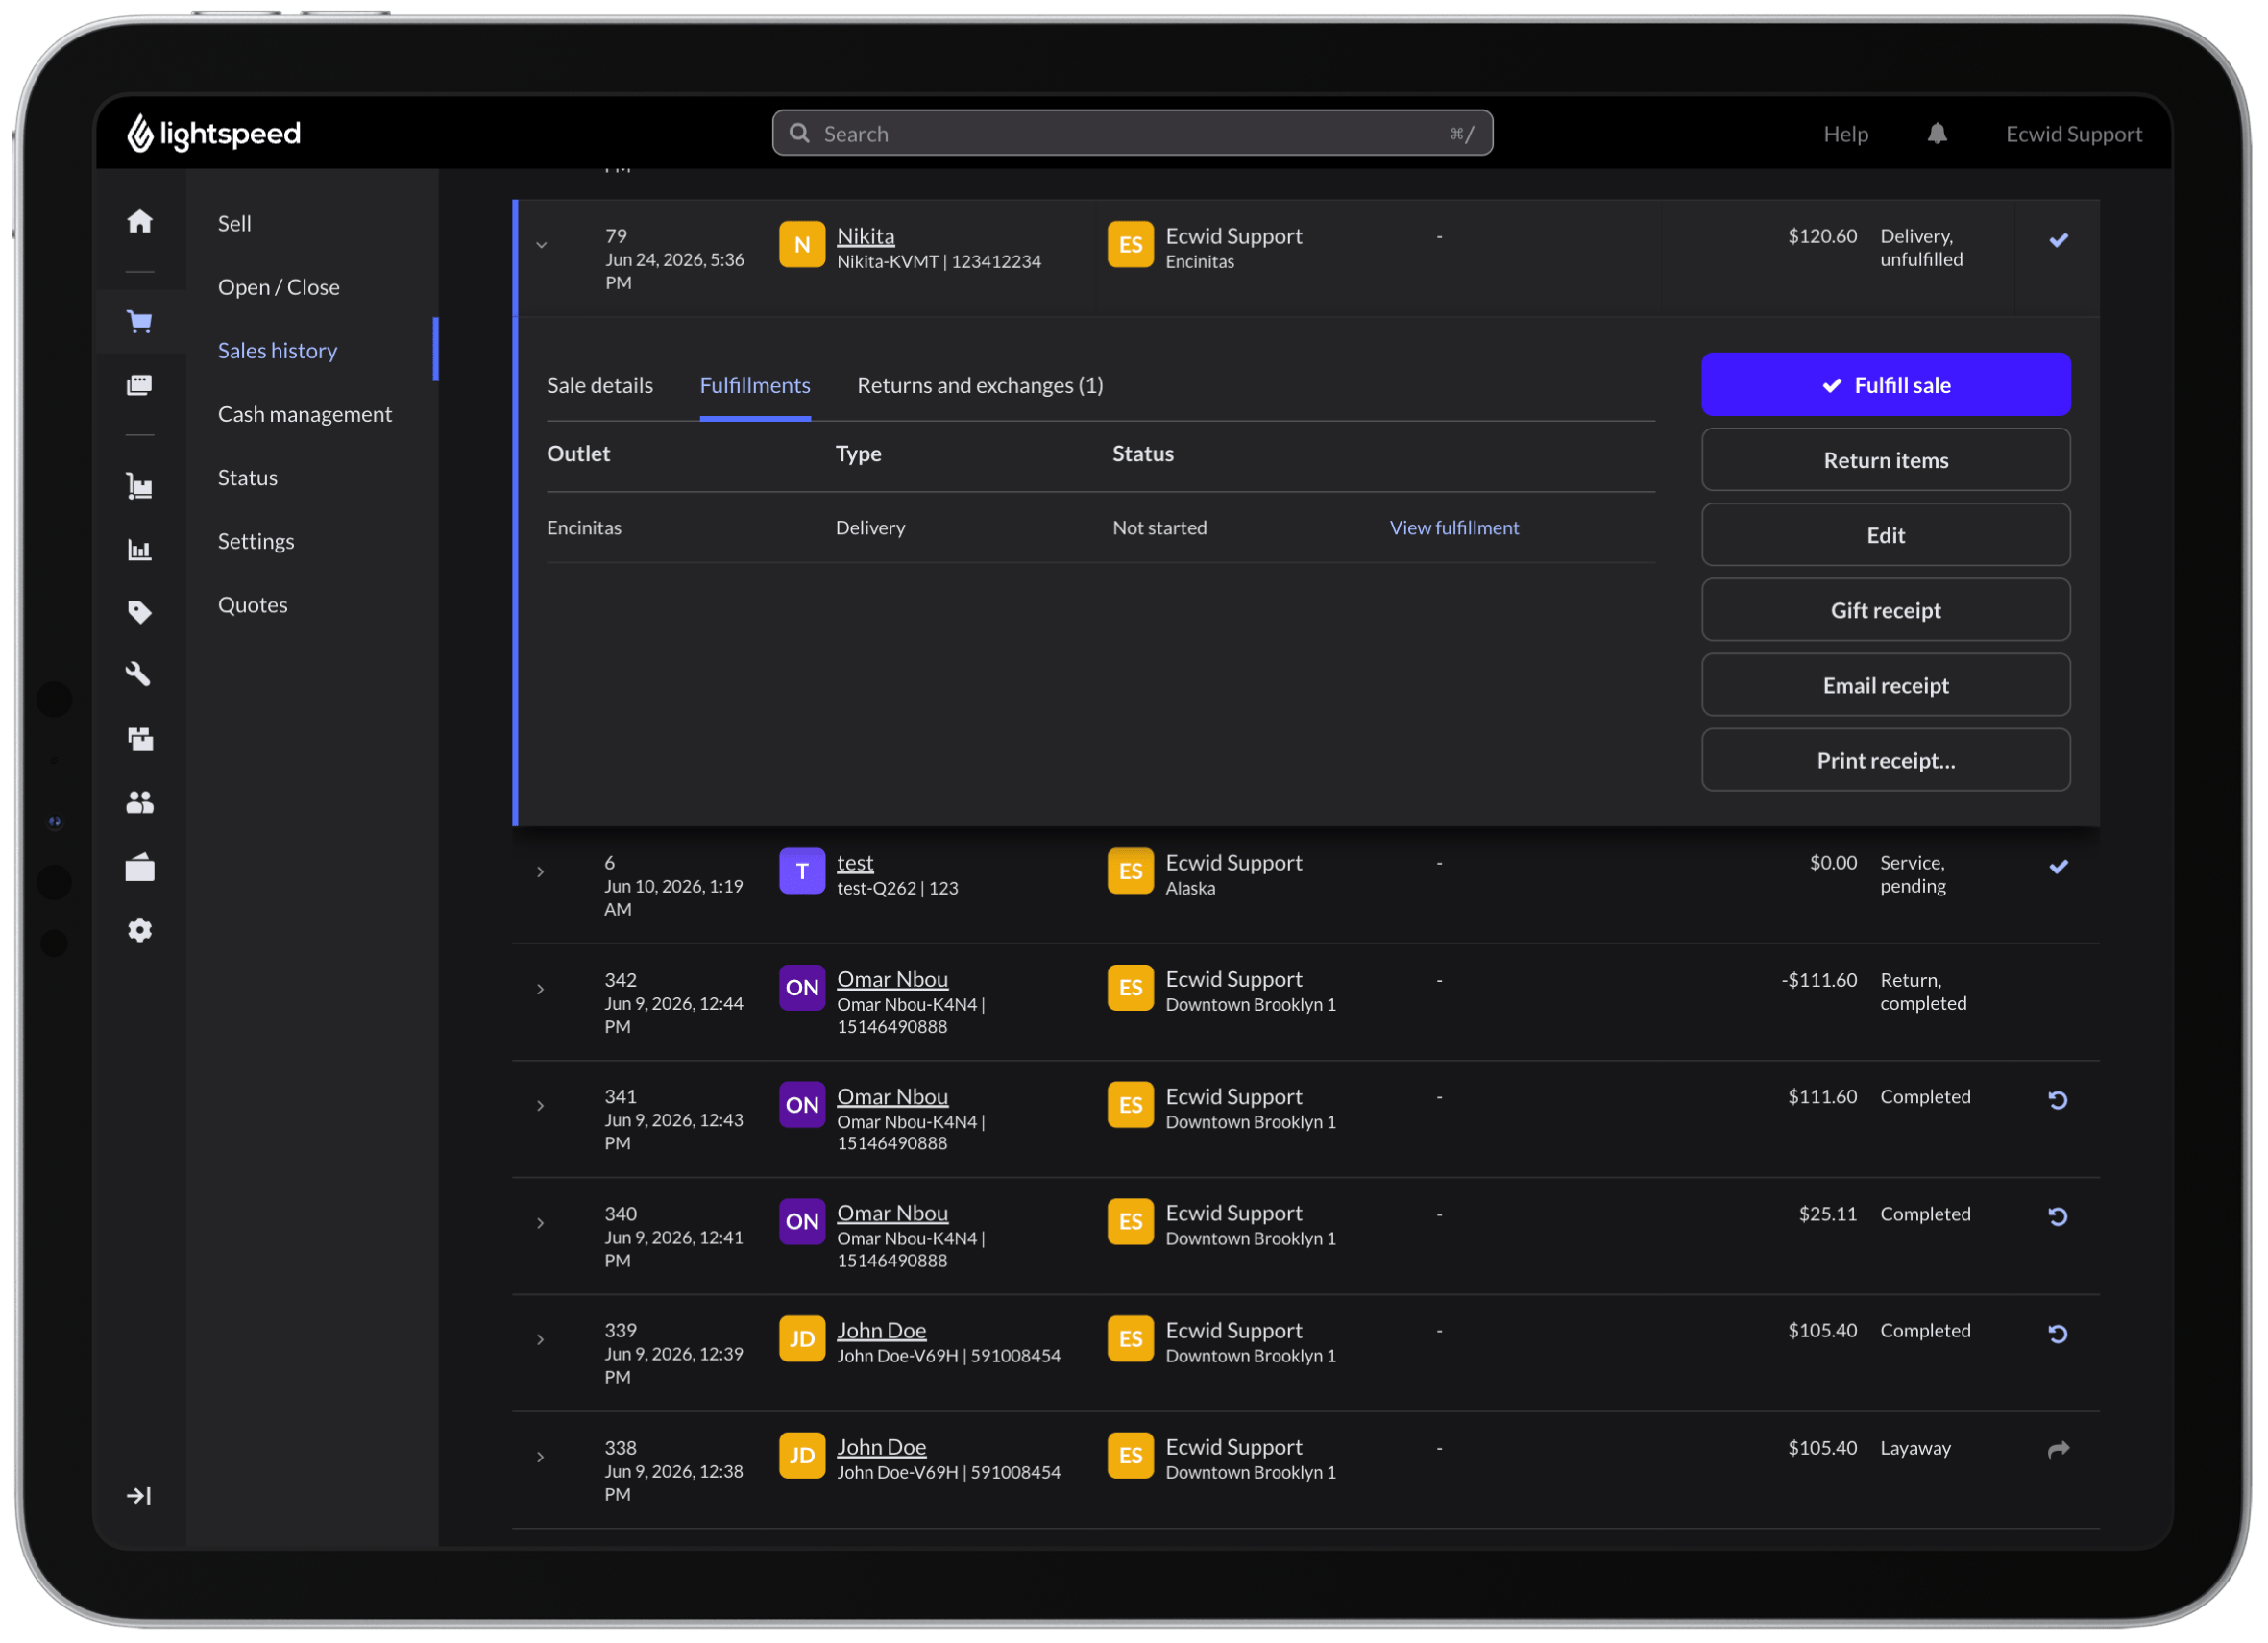This screenshot has height=1643, width=2268.
Task: Click the continue arrow on layaway sale 338
Action: tap(2058, 1450)
